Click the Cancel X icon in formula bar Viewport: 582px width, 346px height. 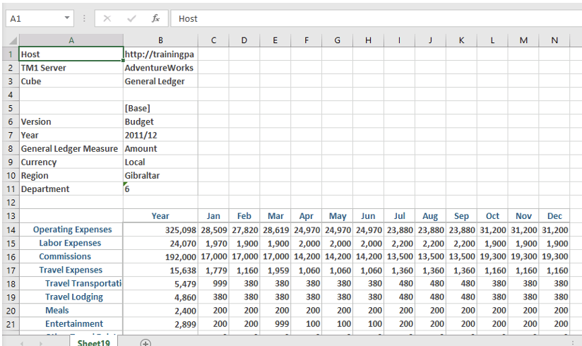[107, 18]
